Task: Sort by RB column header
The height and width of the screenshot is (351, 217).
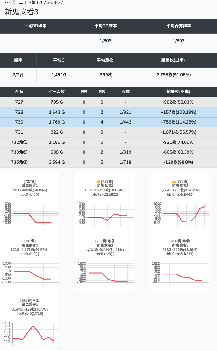Action: pos(102,92)
